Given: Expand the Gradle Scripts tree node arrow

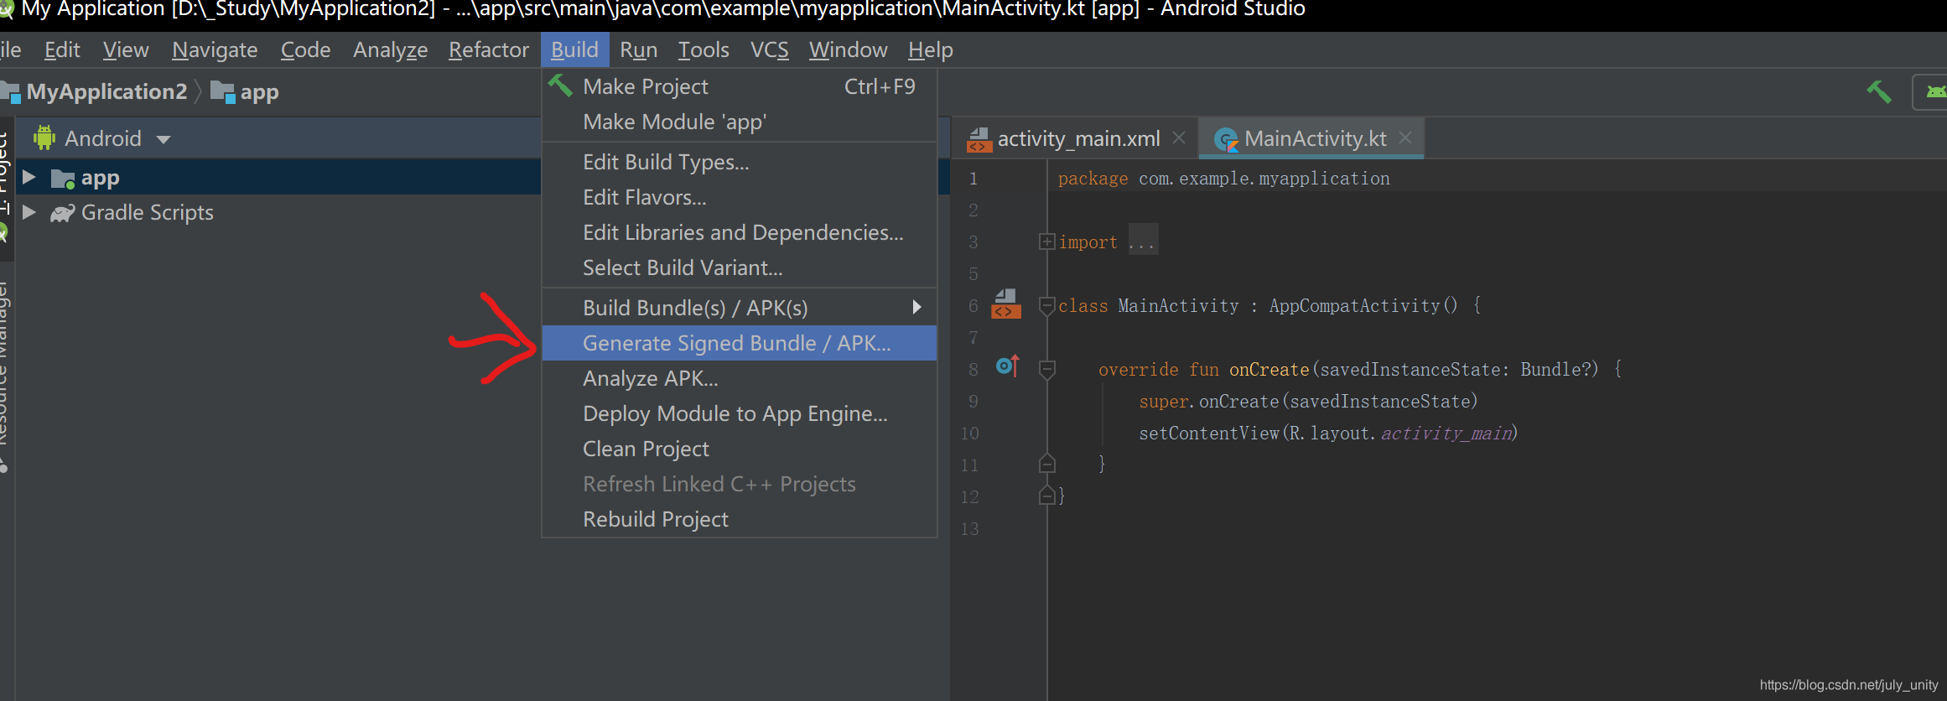Looking at the screenshot, I should pos(29,212).
